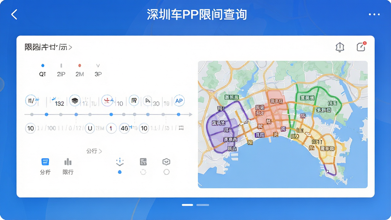
Task: Click the circled AP badge
Action: 179,101
